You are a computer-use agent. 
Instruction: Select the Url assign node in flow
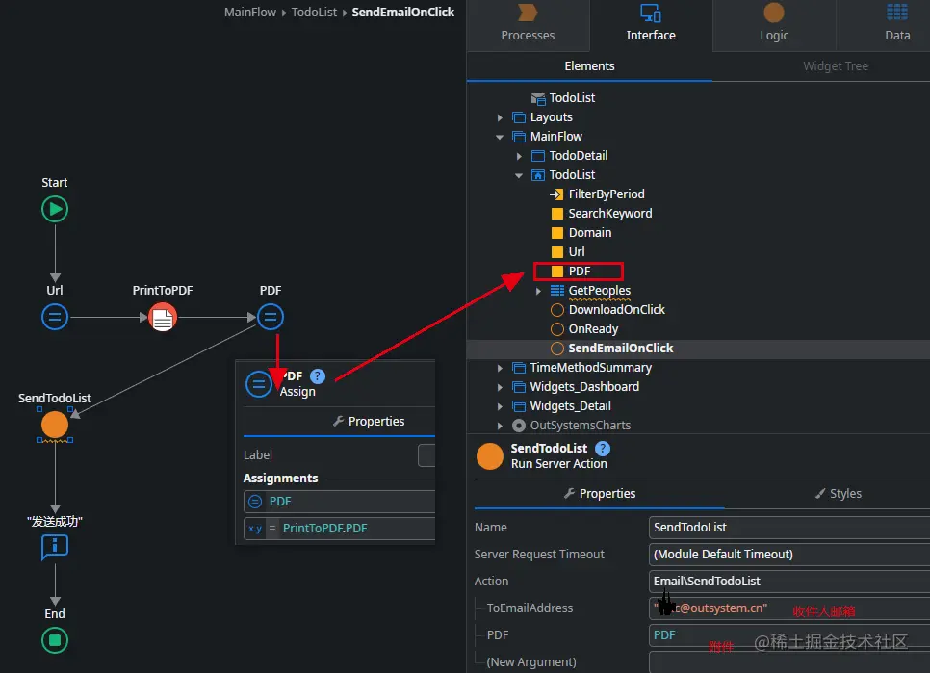[55, 317]
